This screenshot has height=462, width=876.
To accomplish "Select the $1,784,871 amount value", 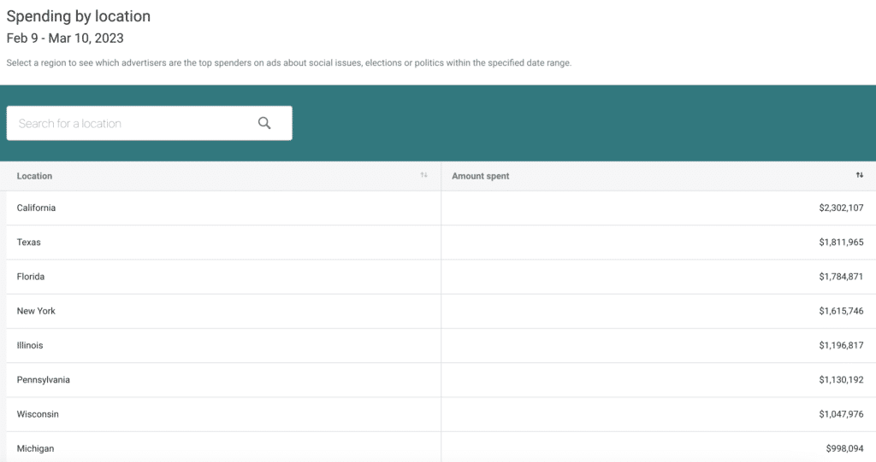I will pos(840,277).
